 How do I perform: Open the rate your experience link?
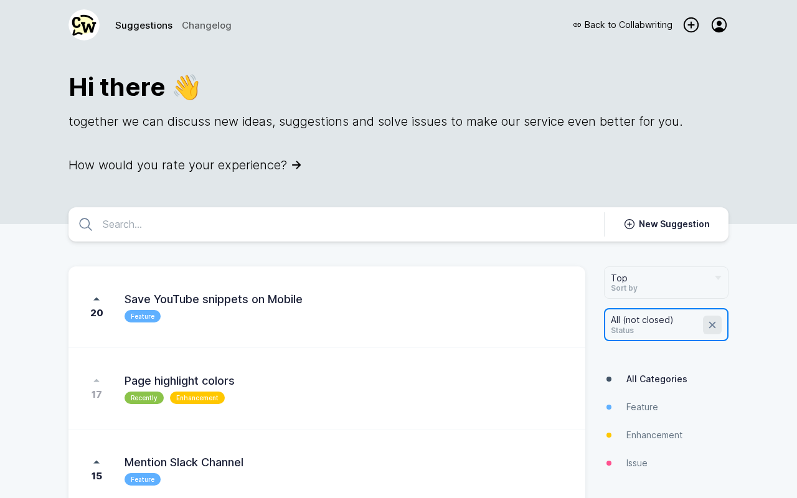pyautogui.click(x=185, y=165)
